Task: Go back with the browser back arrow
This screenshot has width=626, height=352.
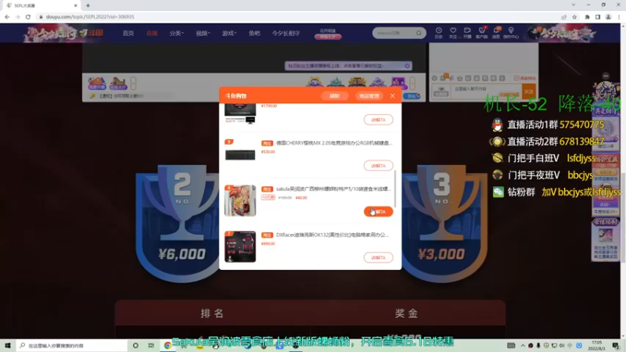Action: 7,16
